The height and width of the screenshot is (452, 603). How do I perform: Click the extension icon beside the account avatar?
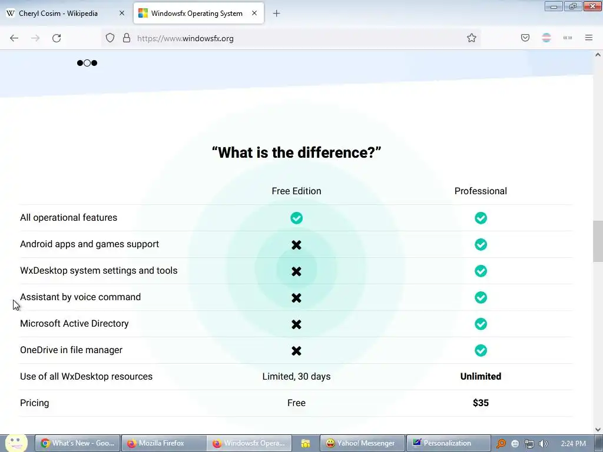[x=568, y=38]
